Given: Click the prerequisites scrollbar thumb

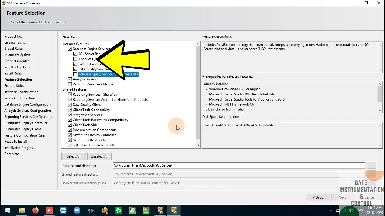Looking at the screenshot, I should coord(380,95).
